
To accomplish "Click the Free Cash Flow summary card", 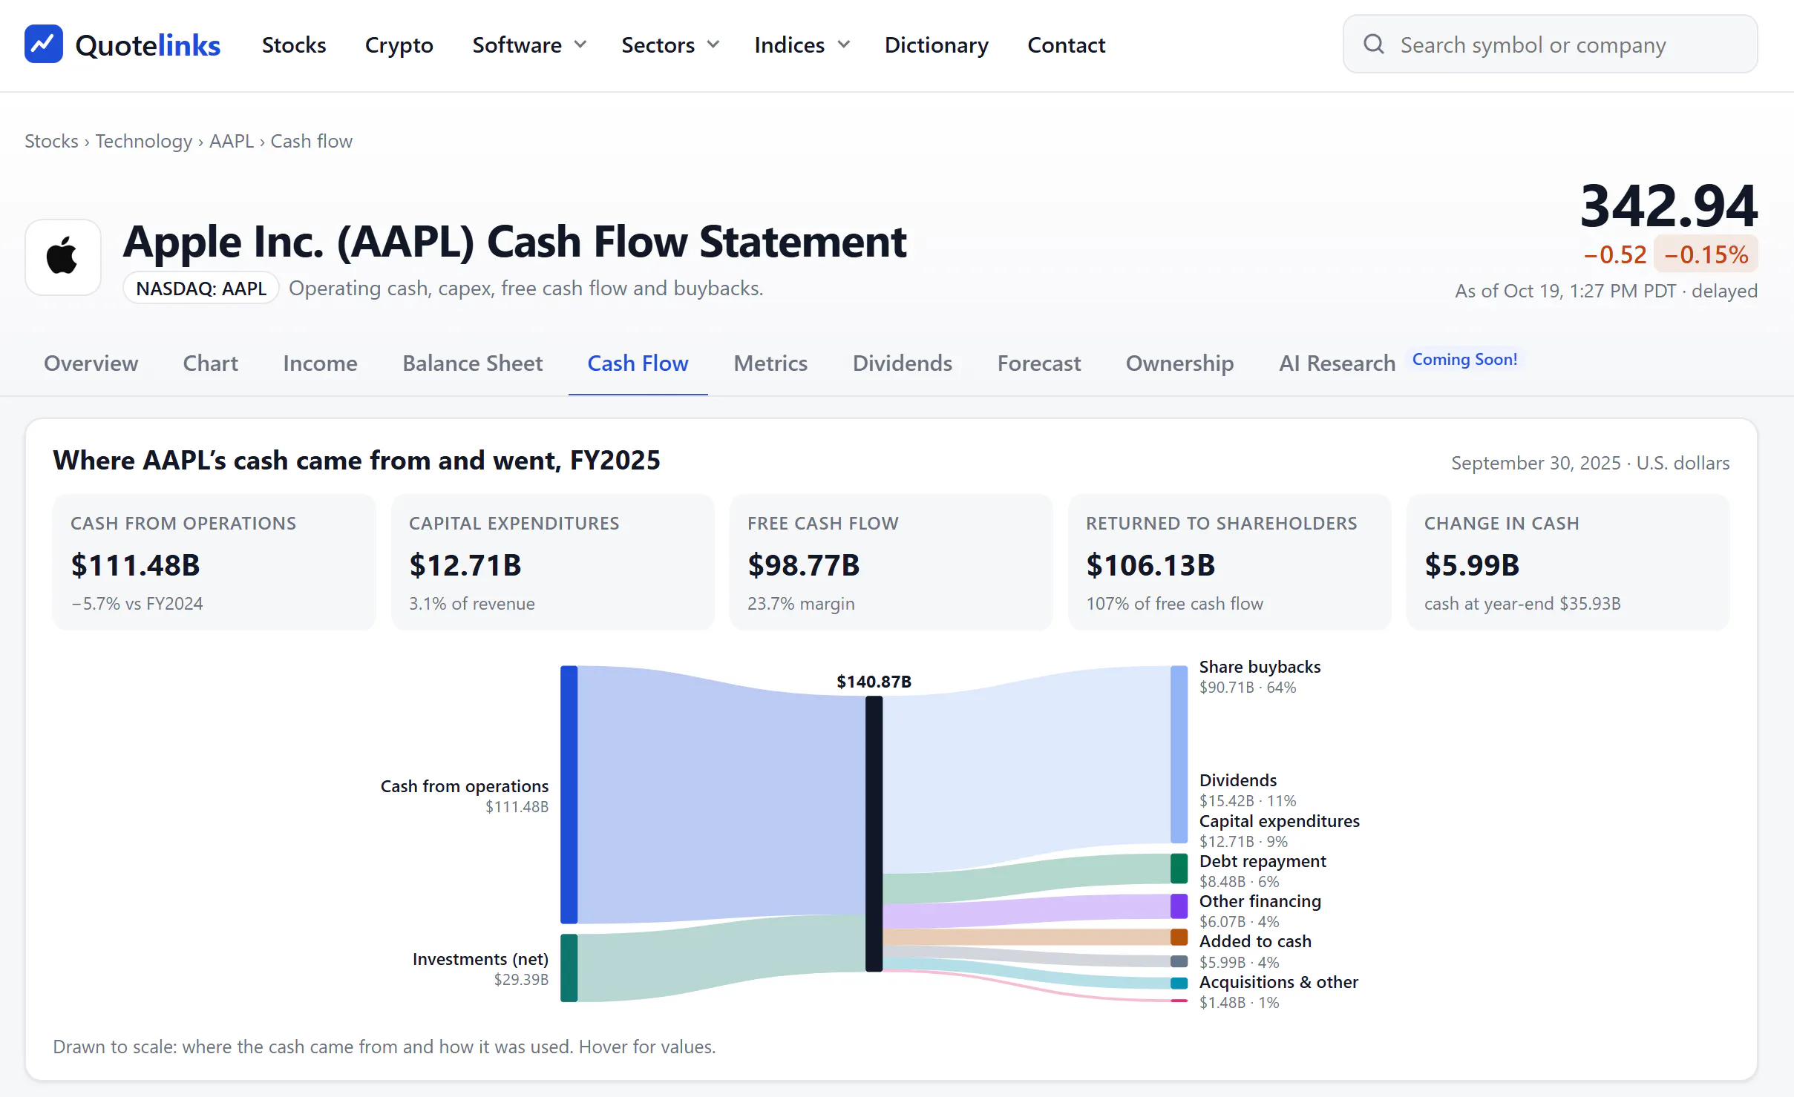I will [891, 562].
